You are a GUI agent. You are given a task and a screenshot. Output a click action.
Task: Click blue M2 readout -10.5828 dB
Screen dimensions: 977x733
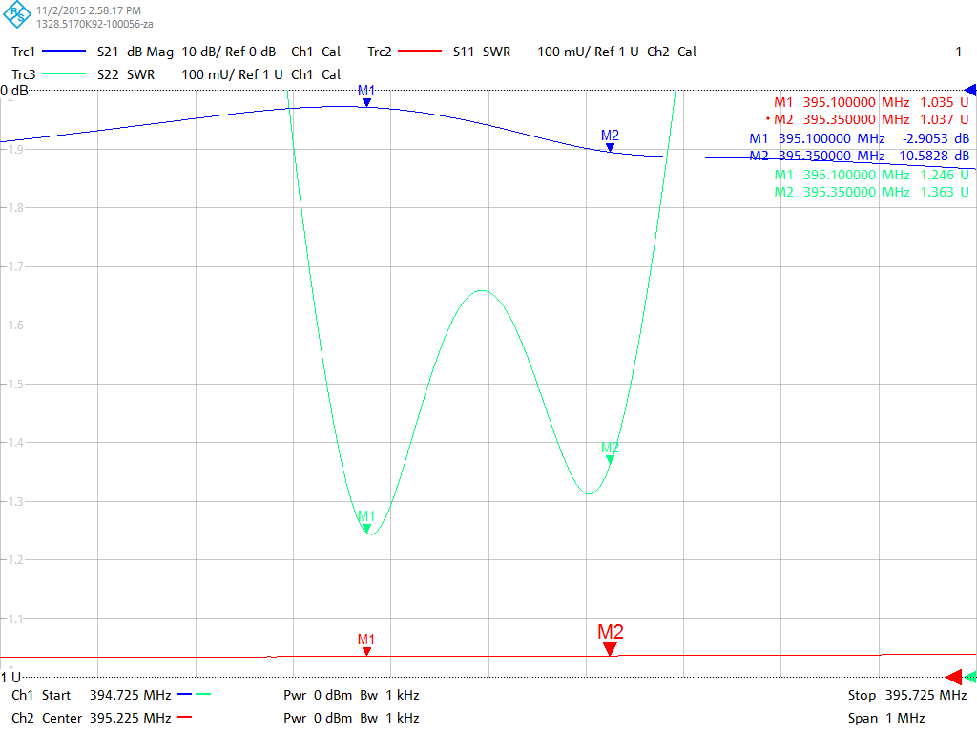(860, 156)
